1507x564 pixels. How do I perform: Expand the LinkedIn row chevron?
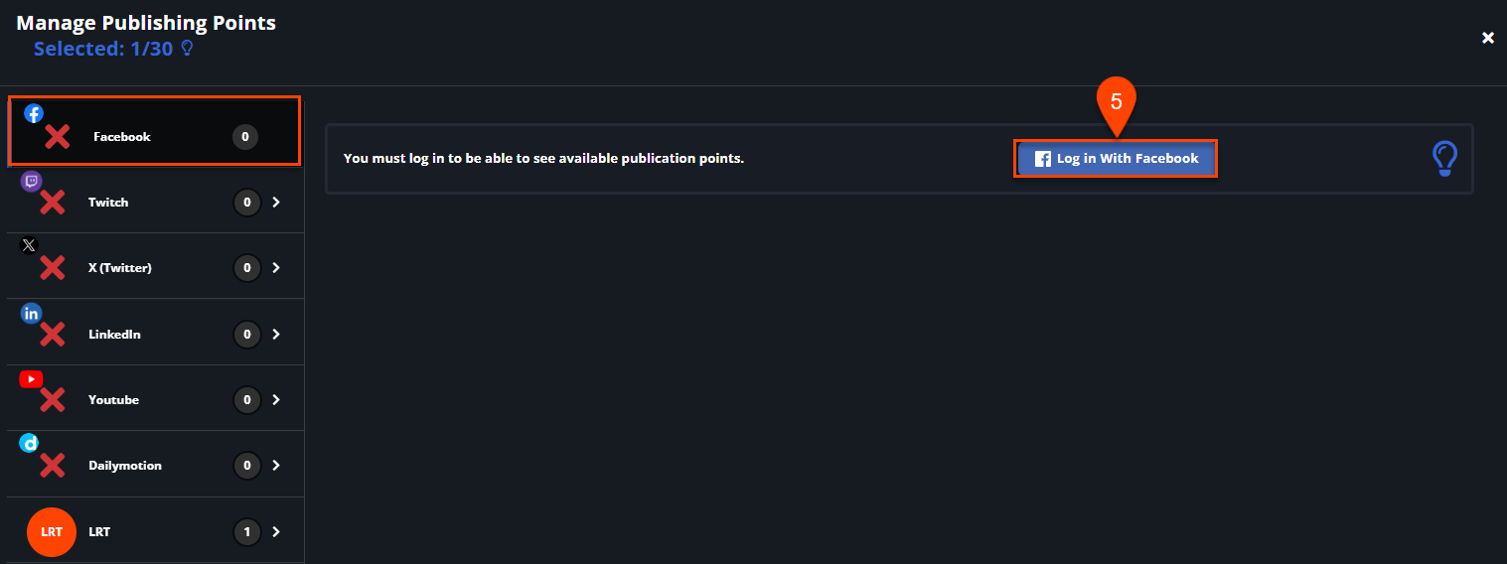pyautogui.click(x=276, y=334)
